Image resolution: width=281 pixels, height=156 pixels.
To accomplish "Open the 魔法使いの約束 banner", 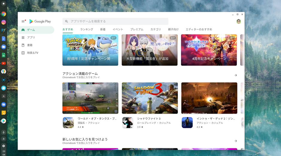I will point(150,50).
